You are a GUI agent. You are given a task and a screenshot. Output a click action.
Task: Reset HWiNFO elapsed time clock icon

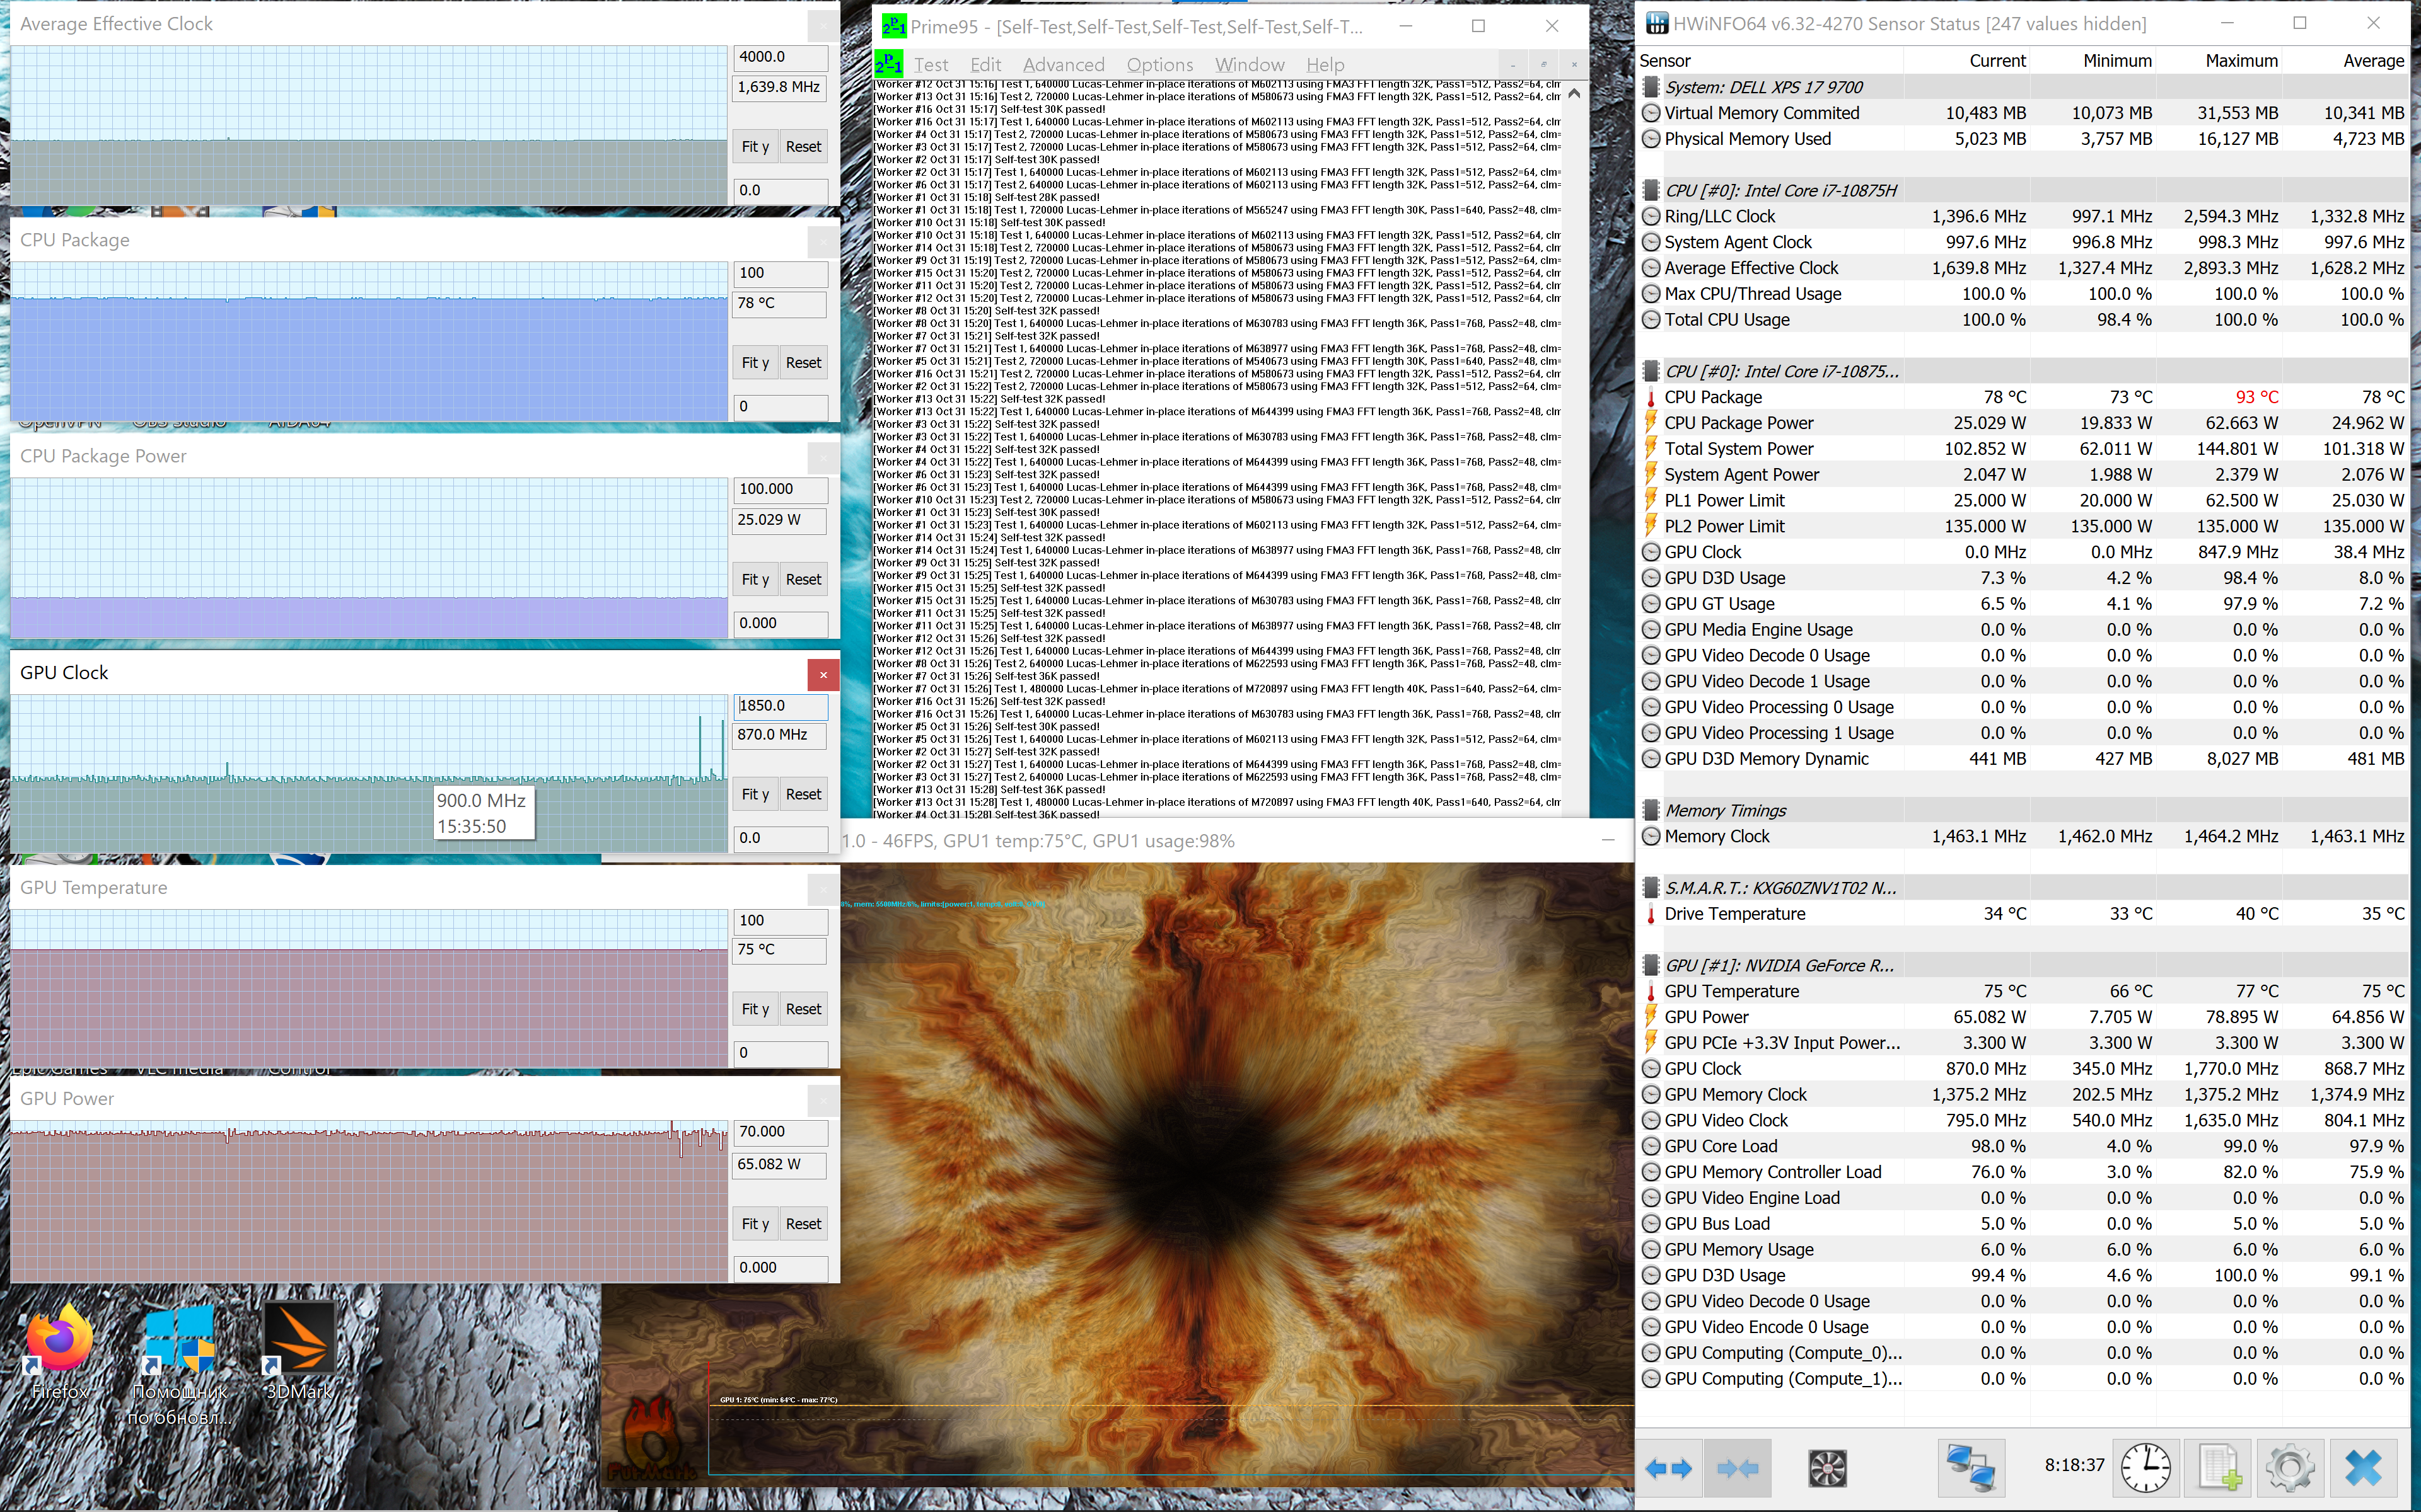[x=2146, y=1468]
